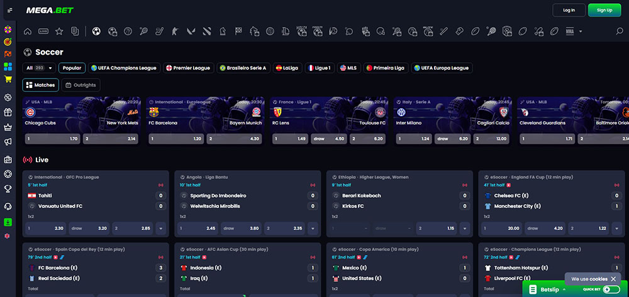Screen dimensions: 629x297
Task: Open the hamburger sidebar menu
Action: coord(9,10)
